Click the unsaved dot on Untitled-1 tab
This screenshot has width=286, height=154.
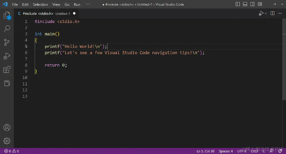click(x=74, y=13)
